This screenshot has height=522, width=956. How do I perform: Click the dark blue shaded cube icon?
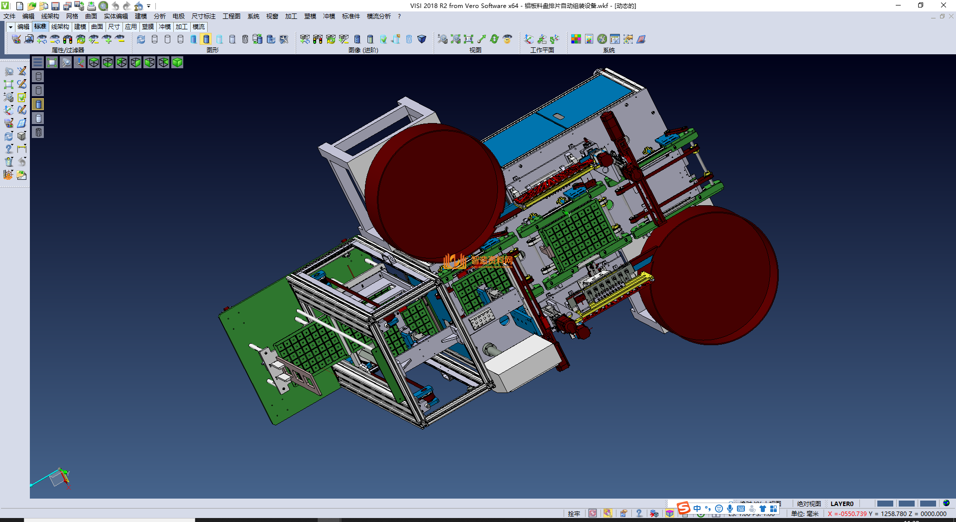422,39
